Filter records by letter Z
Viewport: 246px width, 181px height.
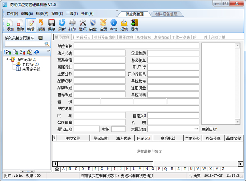[x=223, y=169]
